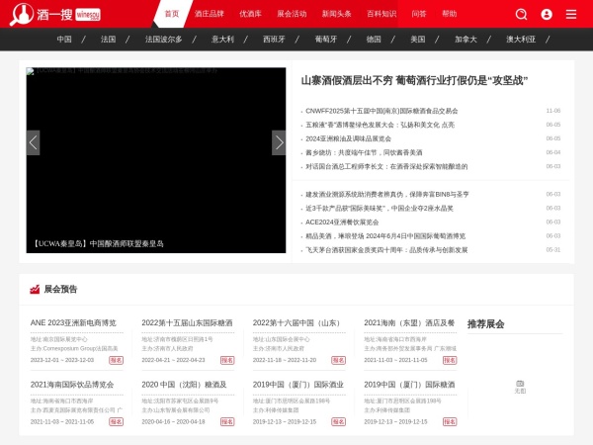The width and height of the screenshot is (593, 445).
Task: Open the ACE2024亚洲餐饮展览会 news
Action: coord(342,222)
